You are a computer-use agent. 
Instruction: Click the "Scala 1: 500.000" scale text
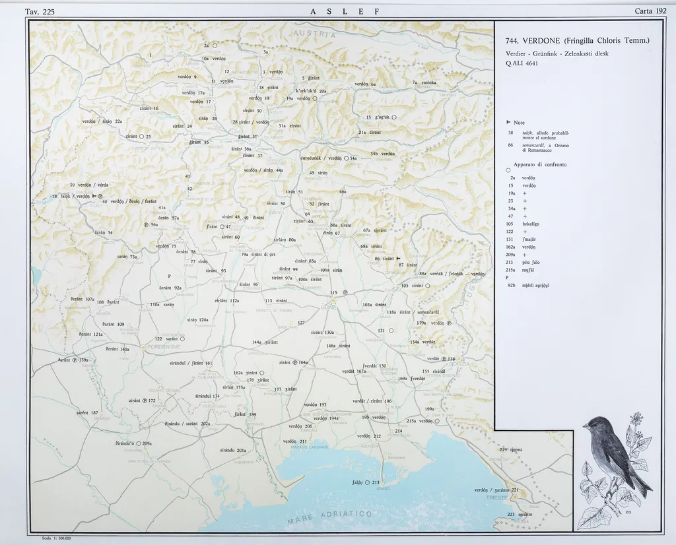click(56, 538)
